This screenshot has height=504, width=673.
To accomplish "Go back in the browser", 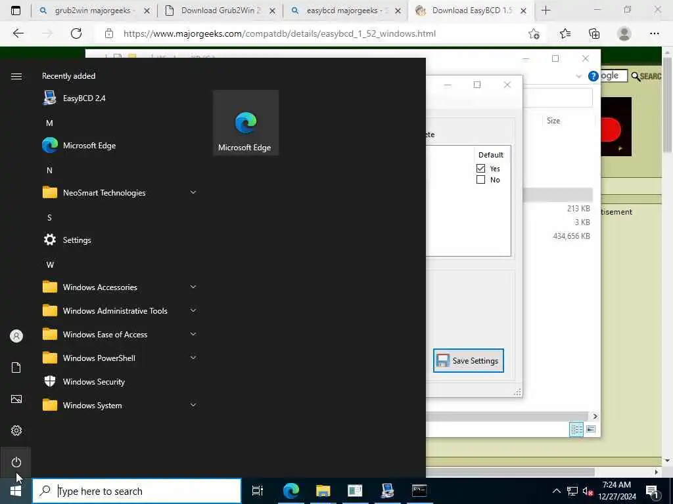I will 18,33.
